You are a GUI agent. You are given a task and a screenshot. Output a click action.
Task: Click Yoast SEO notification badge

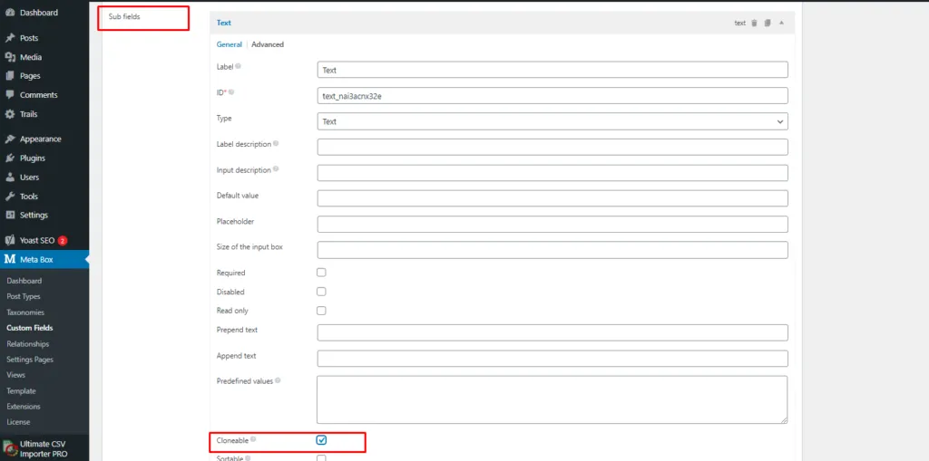(x=63, y=241)
